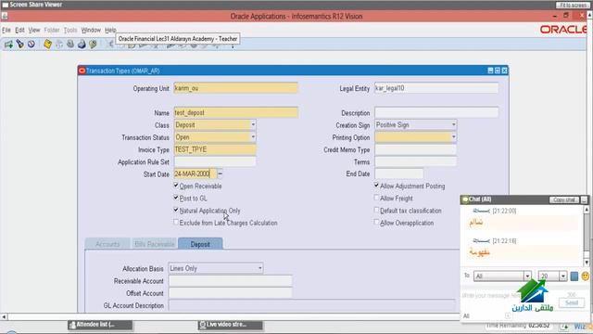
Task: Toggle the Open Receivable checkbox
Action: point(176,186)
